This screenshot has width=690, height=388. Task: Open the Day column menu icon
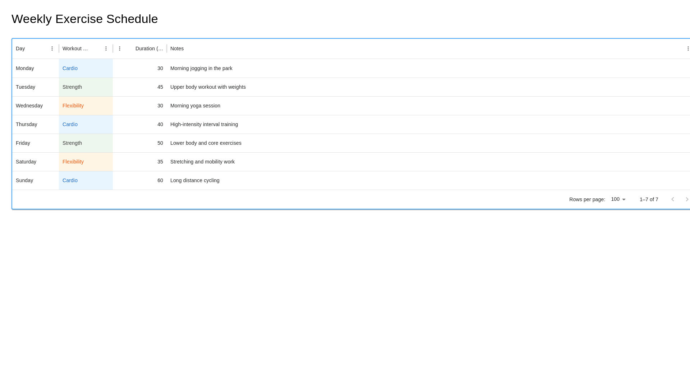point(52,48)
